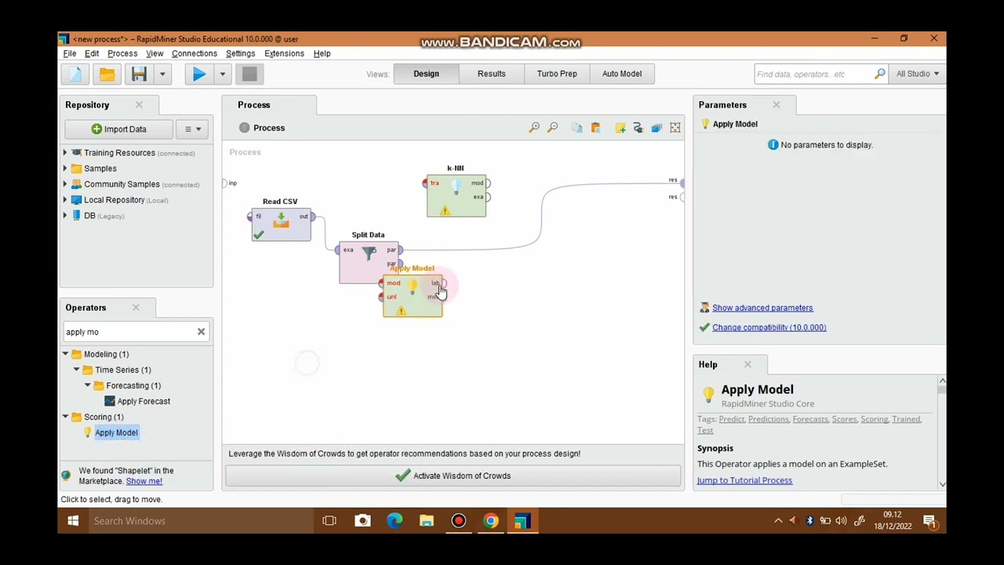Expand the Training Resources repository

pyautogui.click(x=65, y=153)
